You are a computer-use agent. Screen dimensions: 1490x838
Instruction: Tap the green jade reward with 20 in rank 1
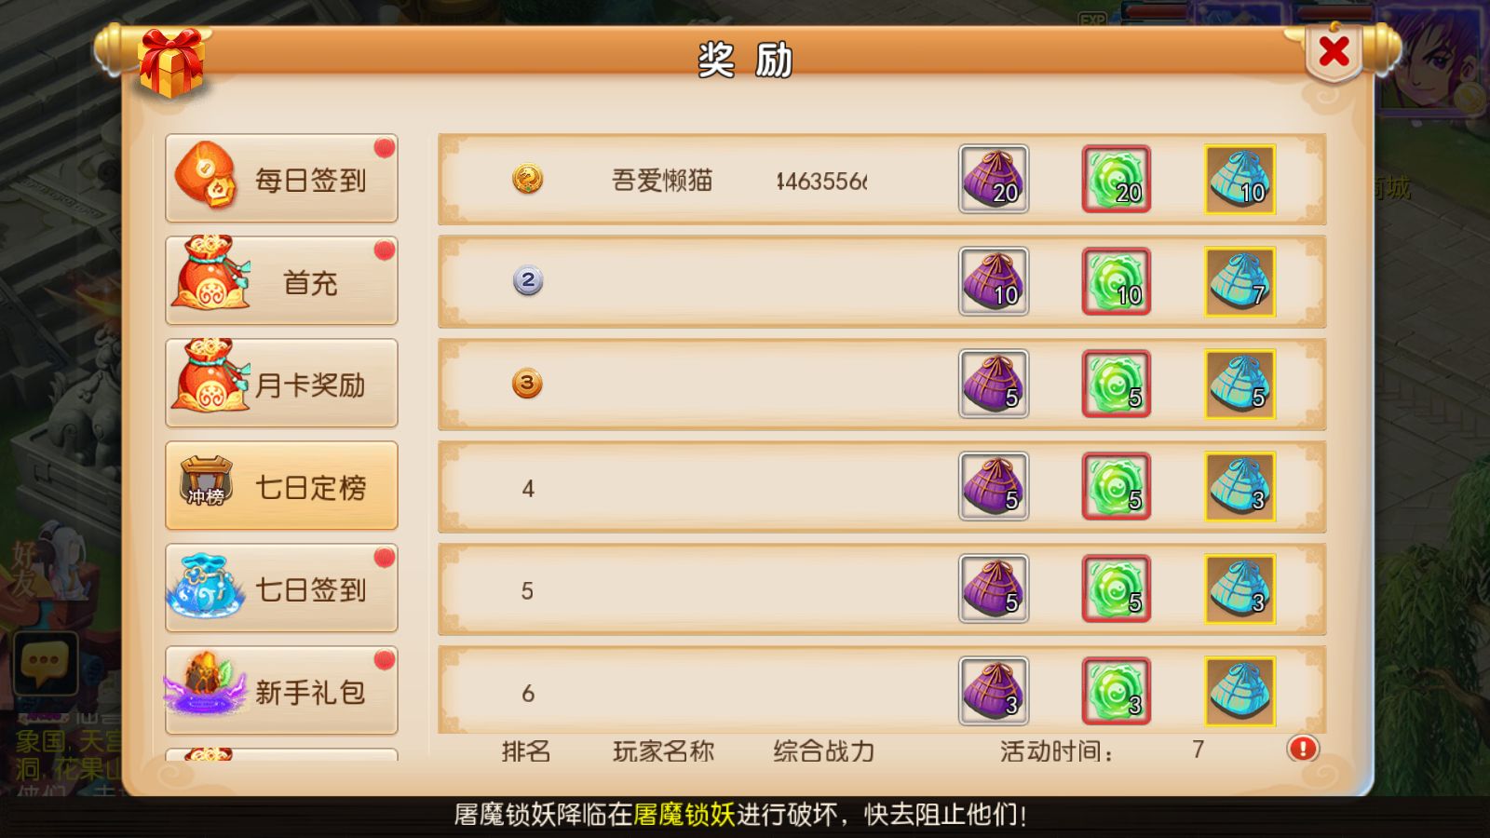[1117, 179]
